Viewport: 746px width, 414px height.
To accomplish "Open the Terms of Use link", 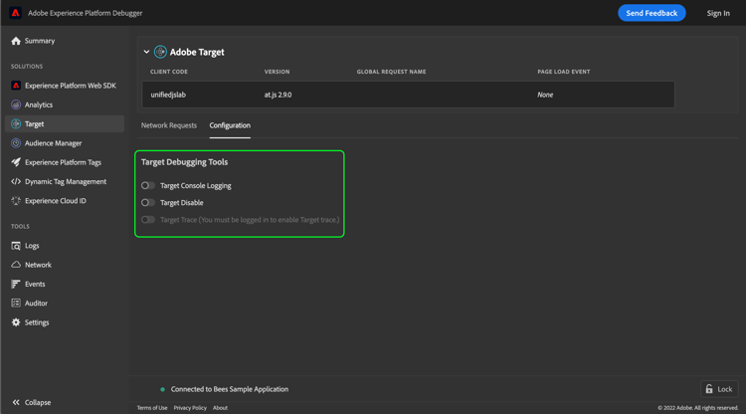I will pos(152,408).
